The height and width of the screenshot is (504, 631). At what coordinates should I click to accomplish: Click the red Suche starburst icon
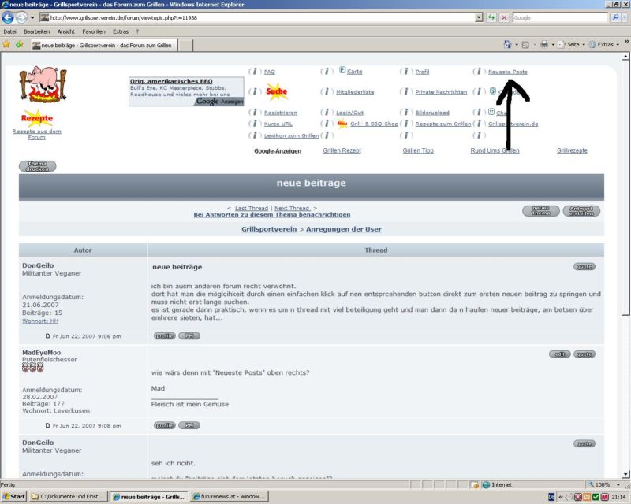(x=277, y=91)
